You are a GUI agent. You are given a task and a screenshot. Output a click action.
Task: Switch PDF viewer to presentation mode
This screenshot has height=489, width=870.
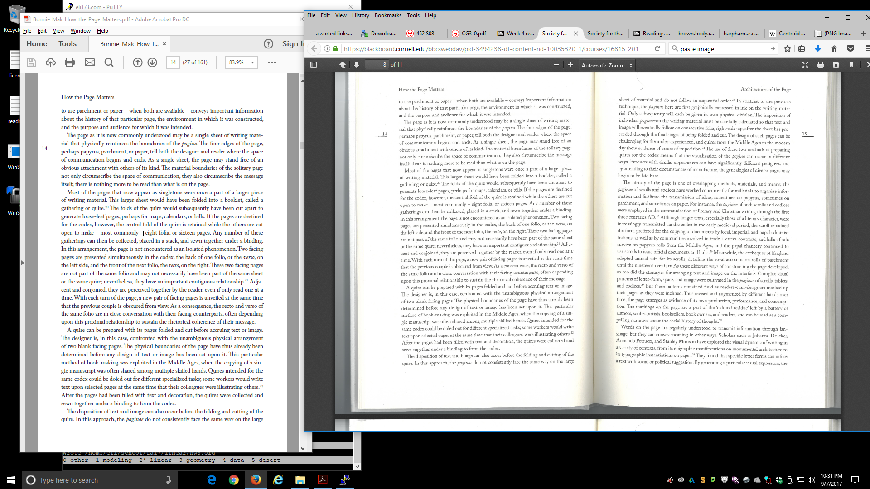click(805, 65)
